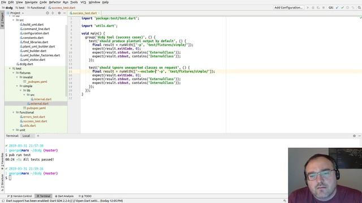Screen dimensions: 362x203
Task: Open Project panel settings gear
Action: click(59, 13)
